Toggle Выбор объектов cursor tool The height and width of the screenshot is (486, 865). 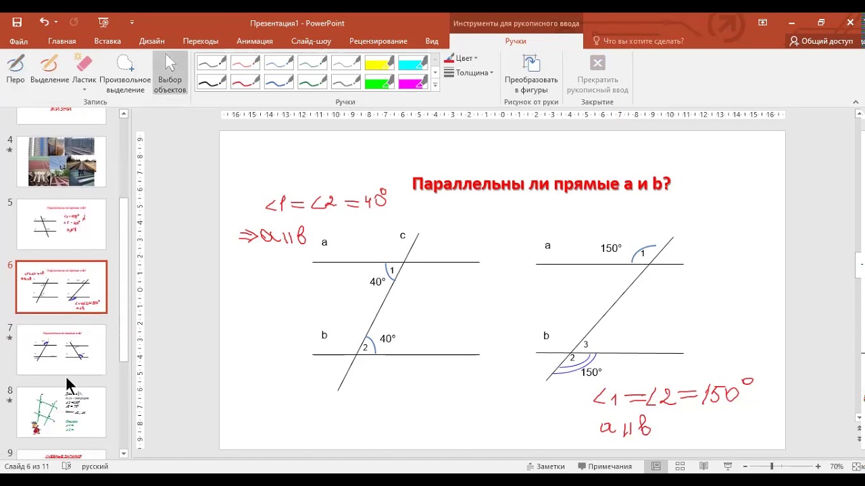pos(170,74)
